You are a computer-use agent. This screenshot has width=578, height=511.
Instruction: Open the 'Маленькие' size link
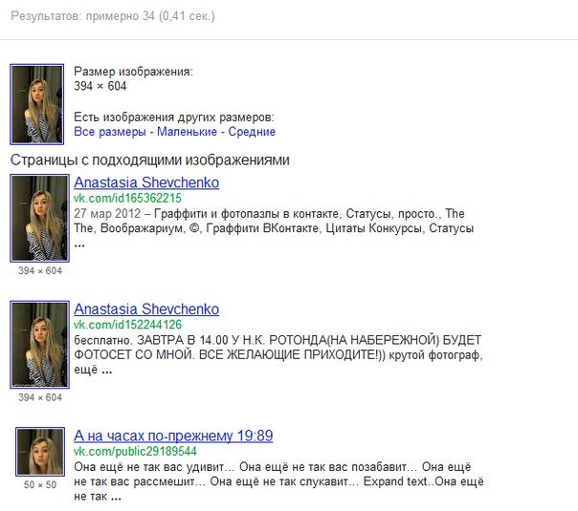187,132
